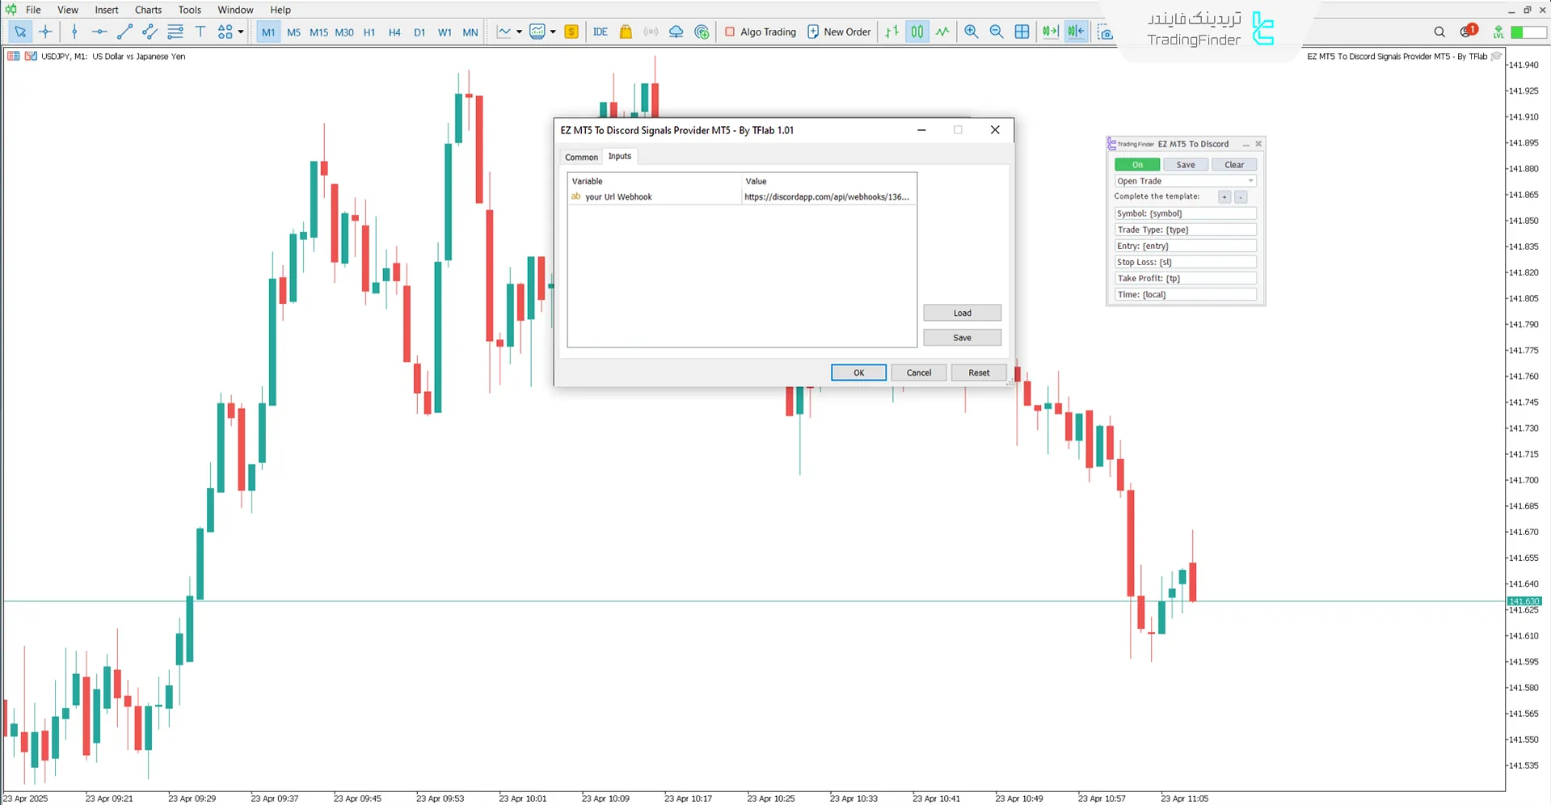Open the graphical objects shapes dropdown arrow
The height and width of the screenshot is (805, 1551).
coord(241,32)
